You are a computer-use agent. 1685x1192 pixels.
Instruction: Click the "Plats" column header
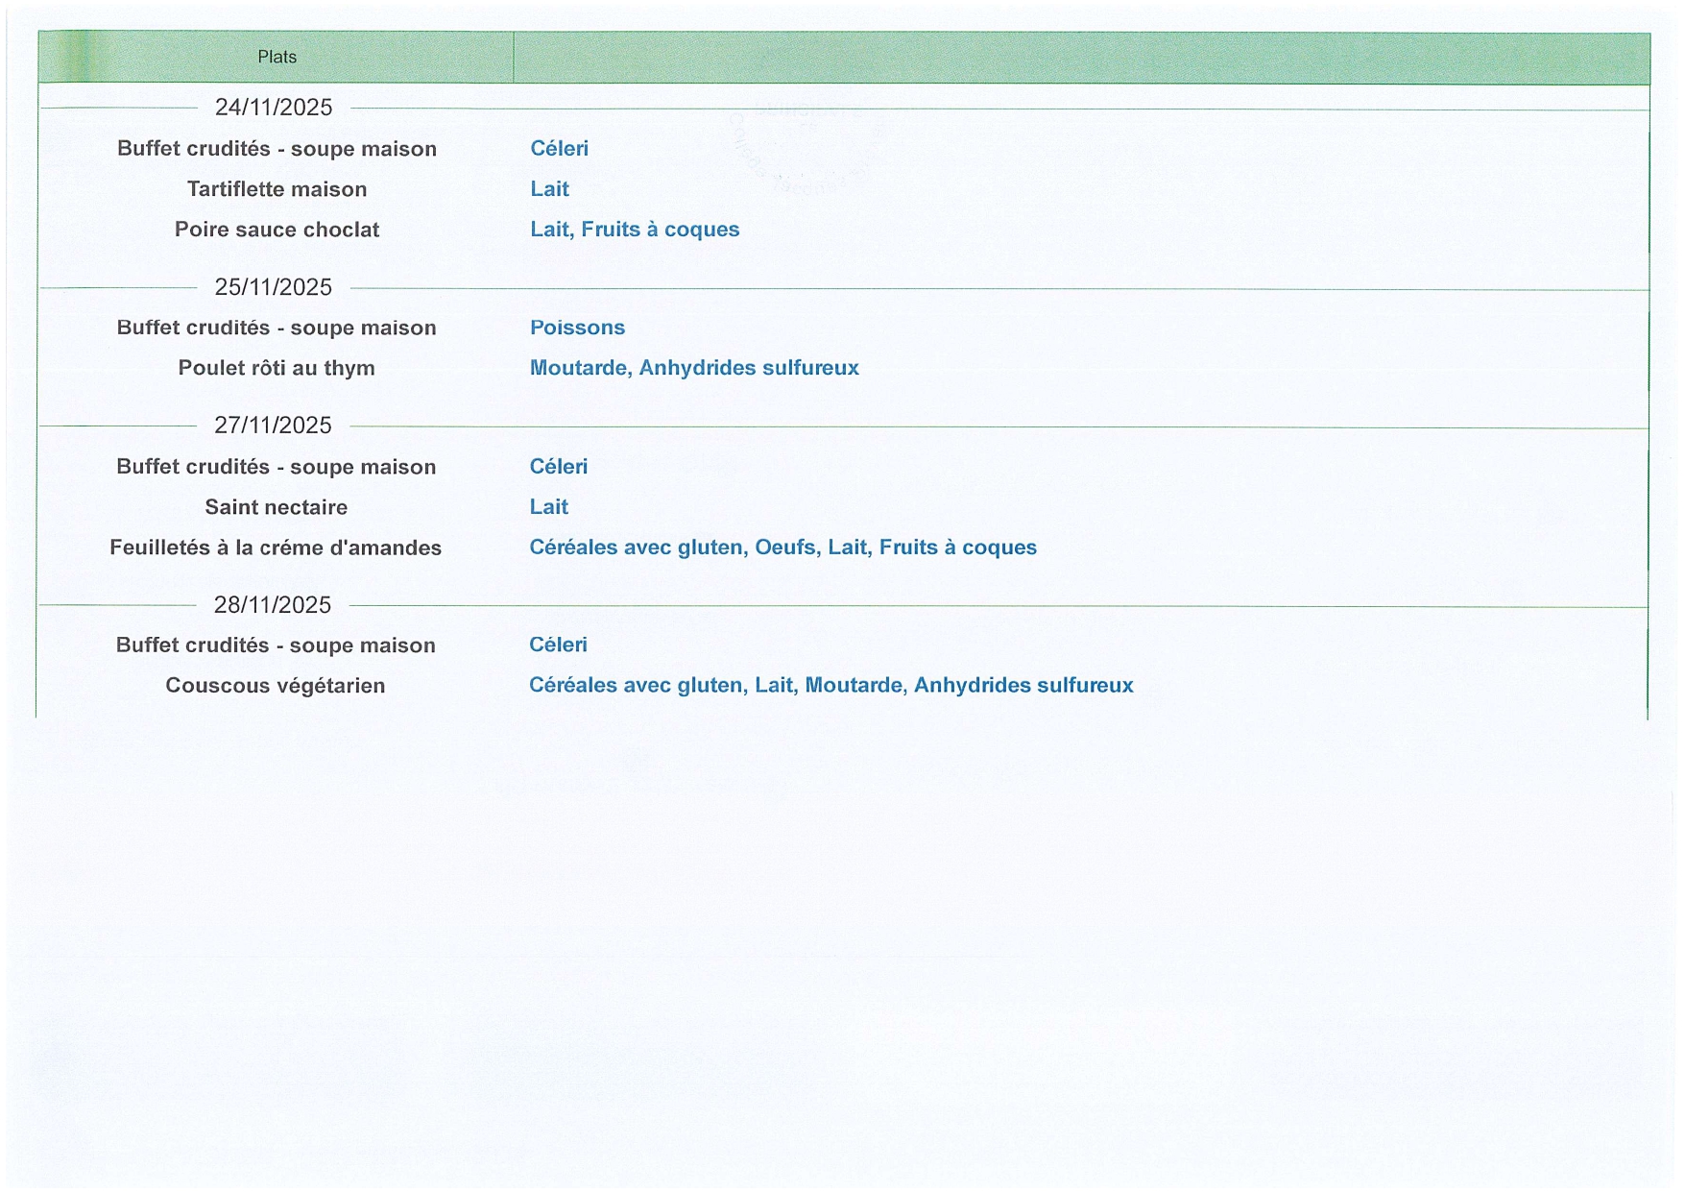pos(277,58)
